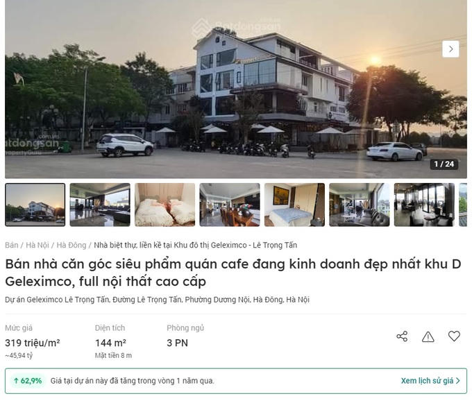Click the green price increase arrow badge
Screen dimensions: 472x403
click(x=28, y=381)
